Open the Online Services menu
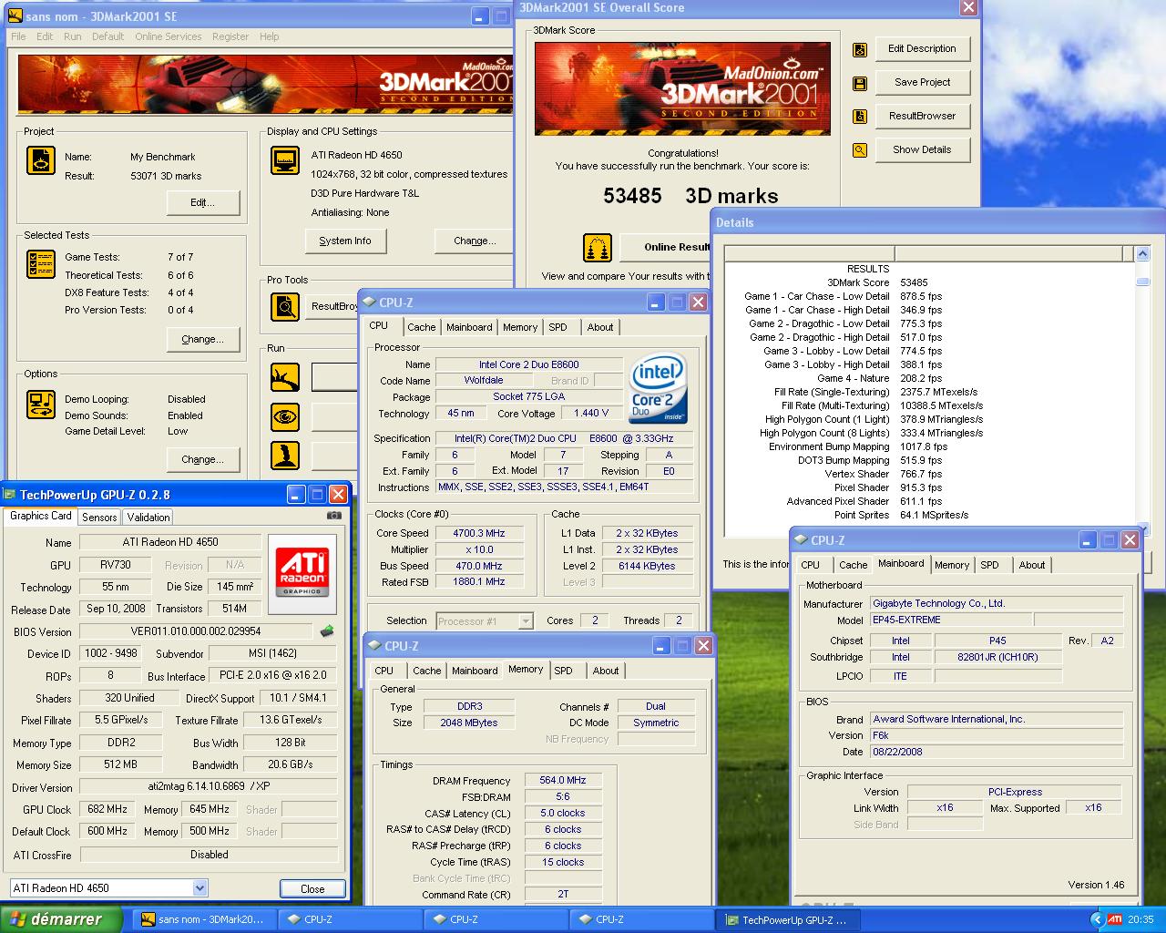1166x933 pixels. pos(169,36)
